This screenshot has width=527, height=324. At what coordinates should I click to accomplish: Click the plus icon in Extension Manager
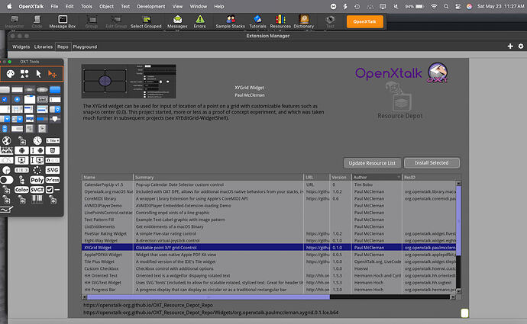(x=510, y=47)
